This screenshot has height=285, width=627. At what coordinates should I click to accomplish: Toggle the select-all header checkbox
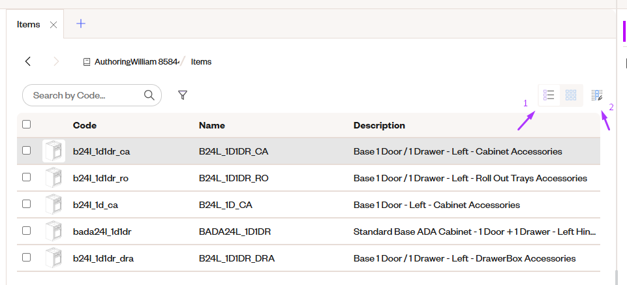pos(27,125)
